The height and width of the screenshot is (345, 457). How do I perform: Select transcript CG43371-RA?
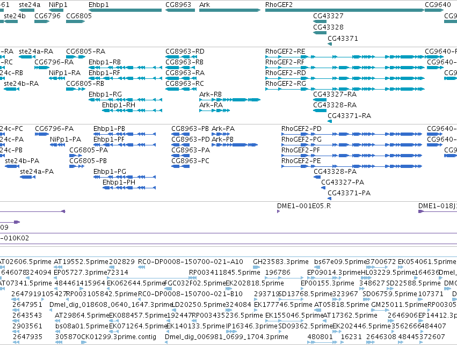point(330,121)
